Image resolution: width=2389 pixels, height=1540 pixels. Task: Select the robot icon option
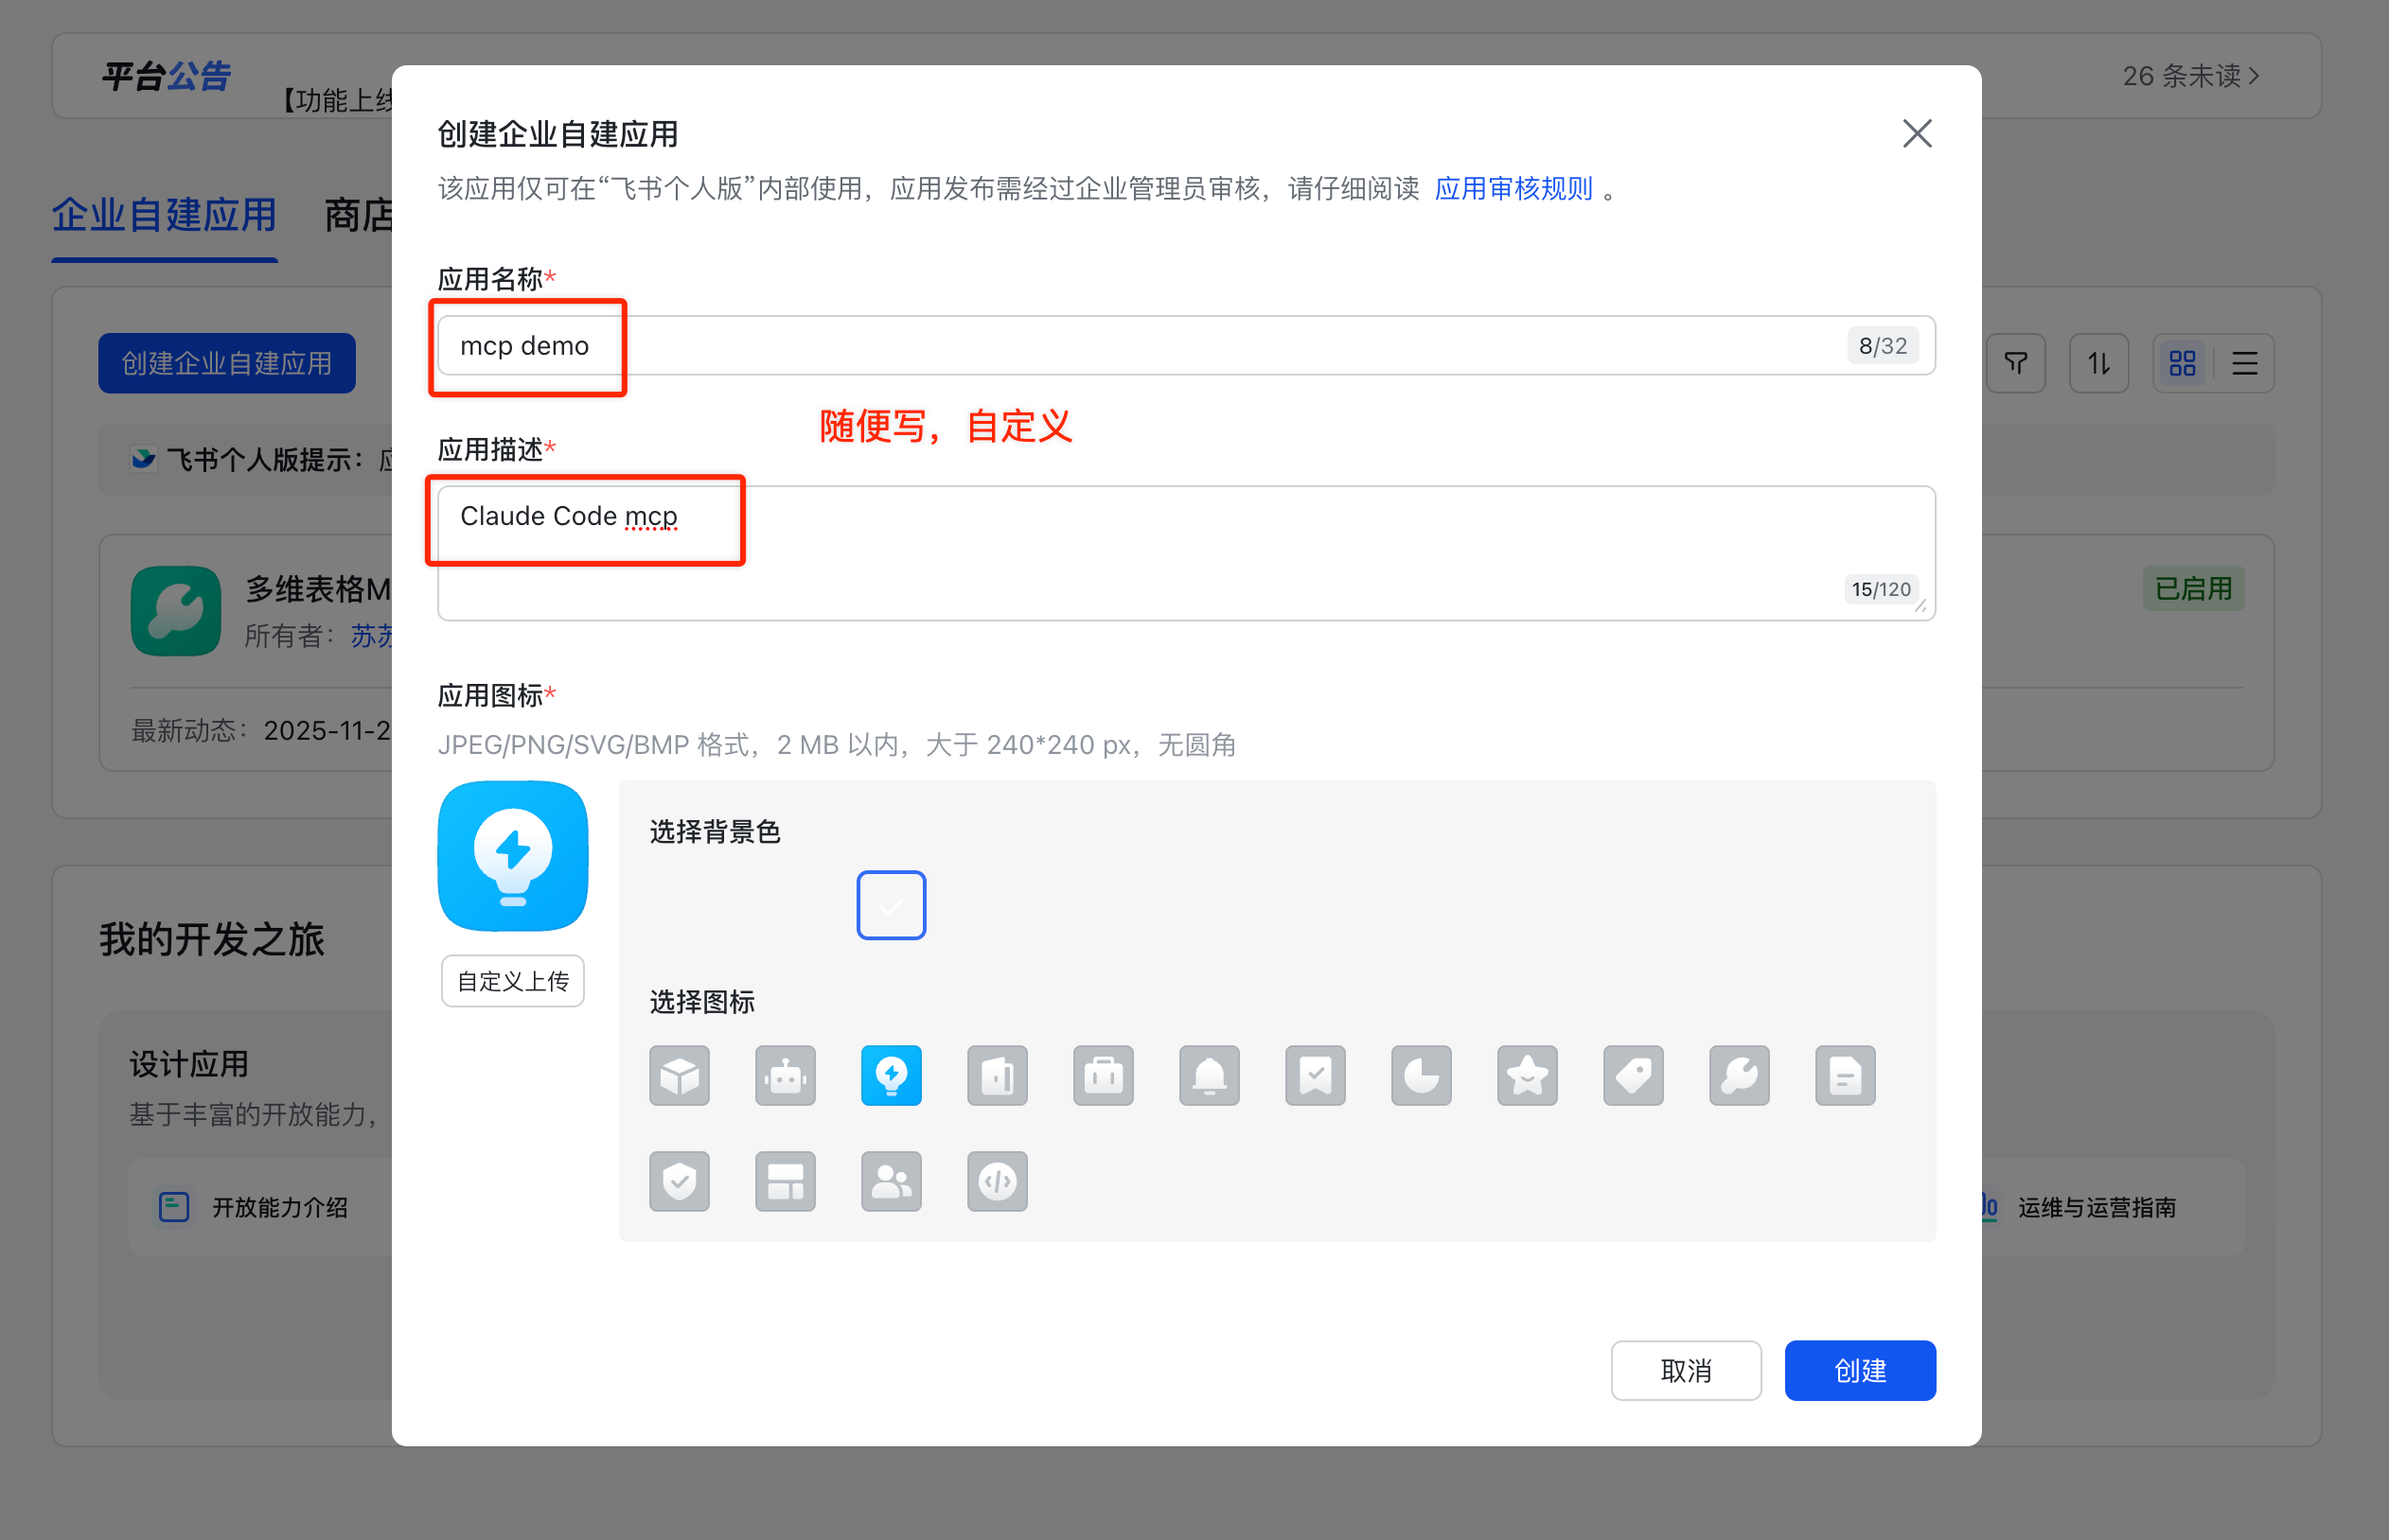pyautogui.click(x=786, y=1076)
